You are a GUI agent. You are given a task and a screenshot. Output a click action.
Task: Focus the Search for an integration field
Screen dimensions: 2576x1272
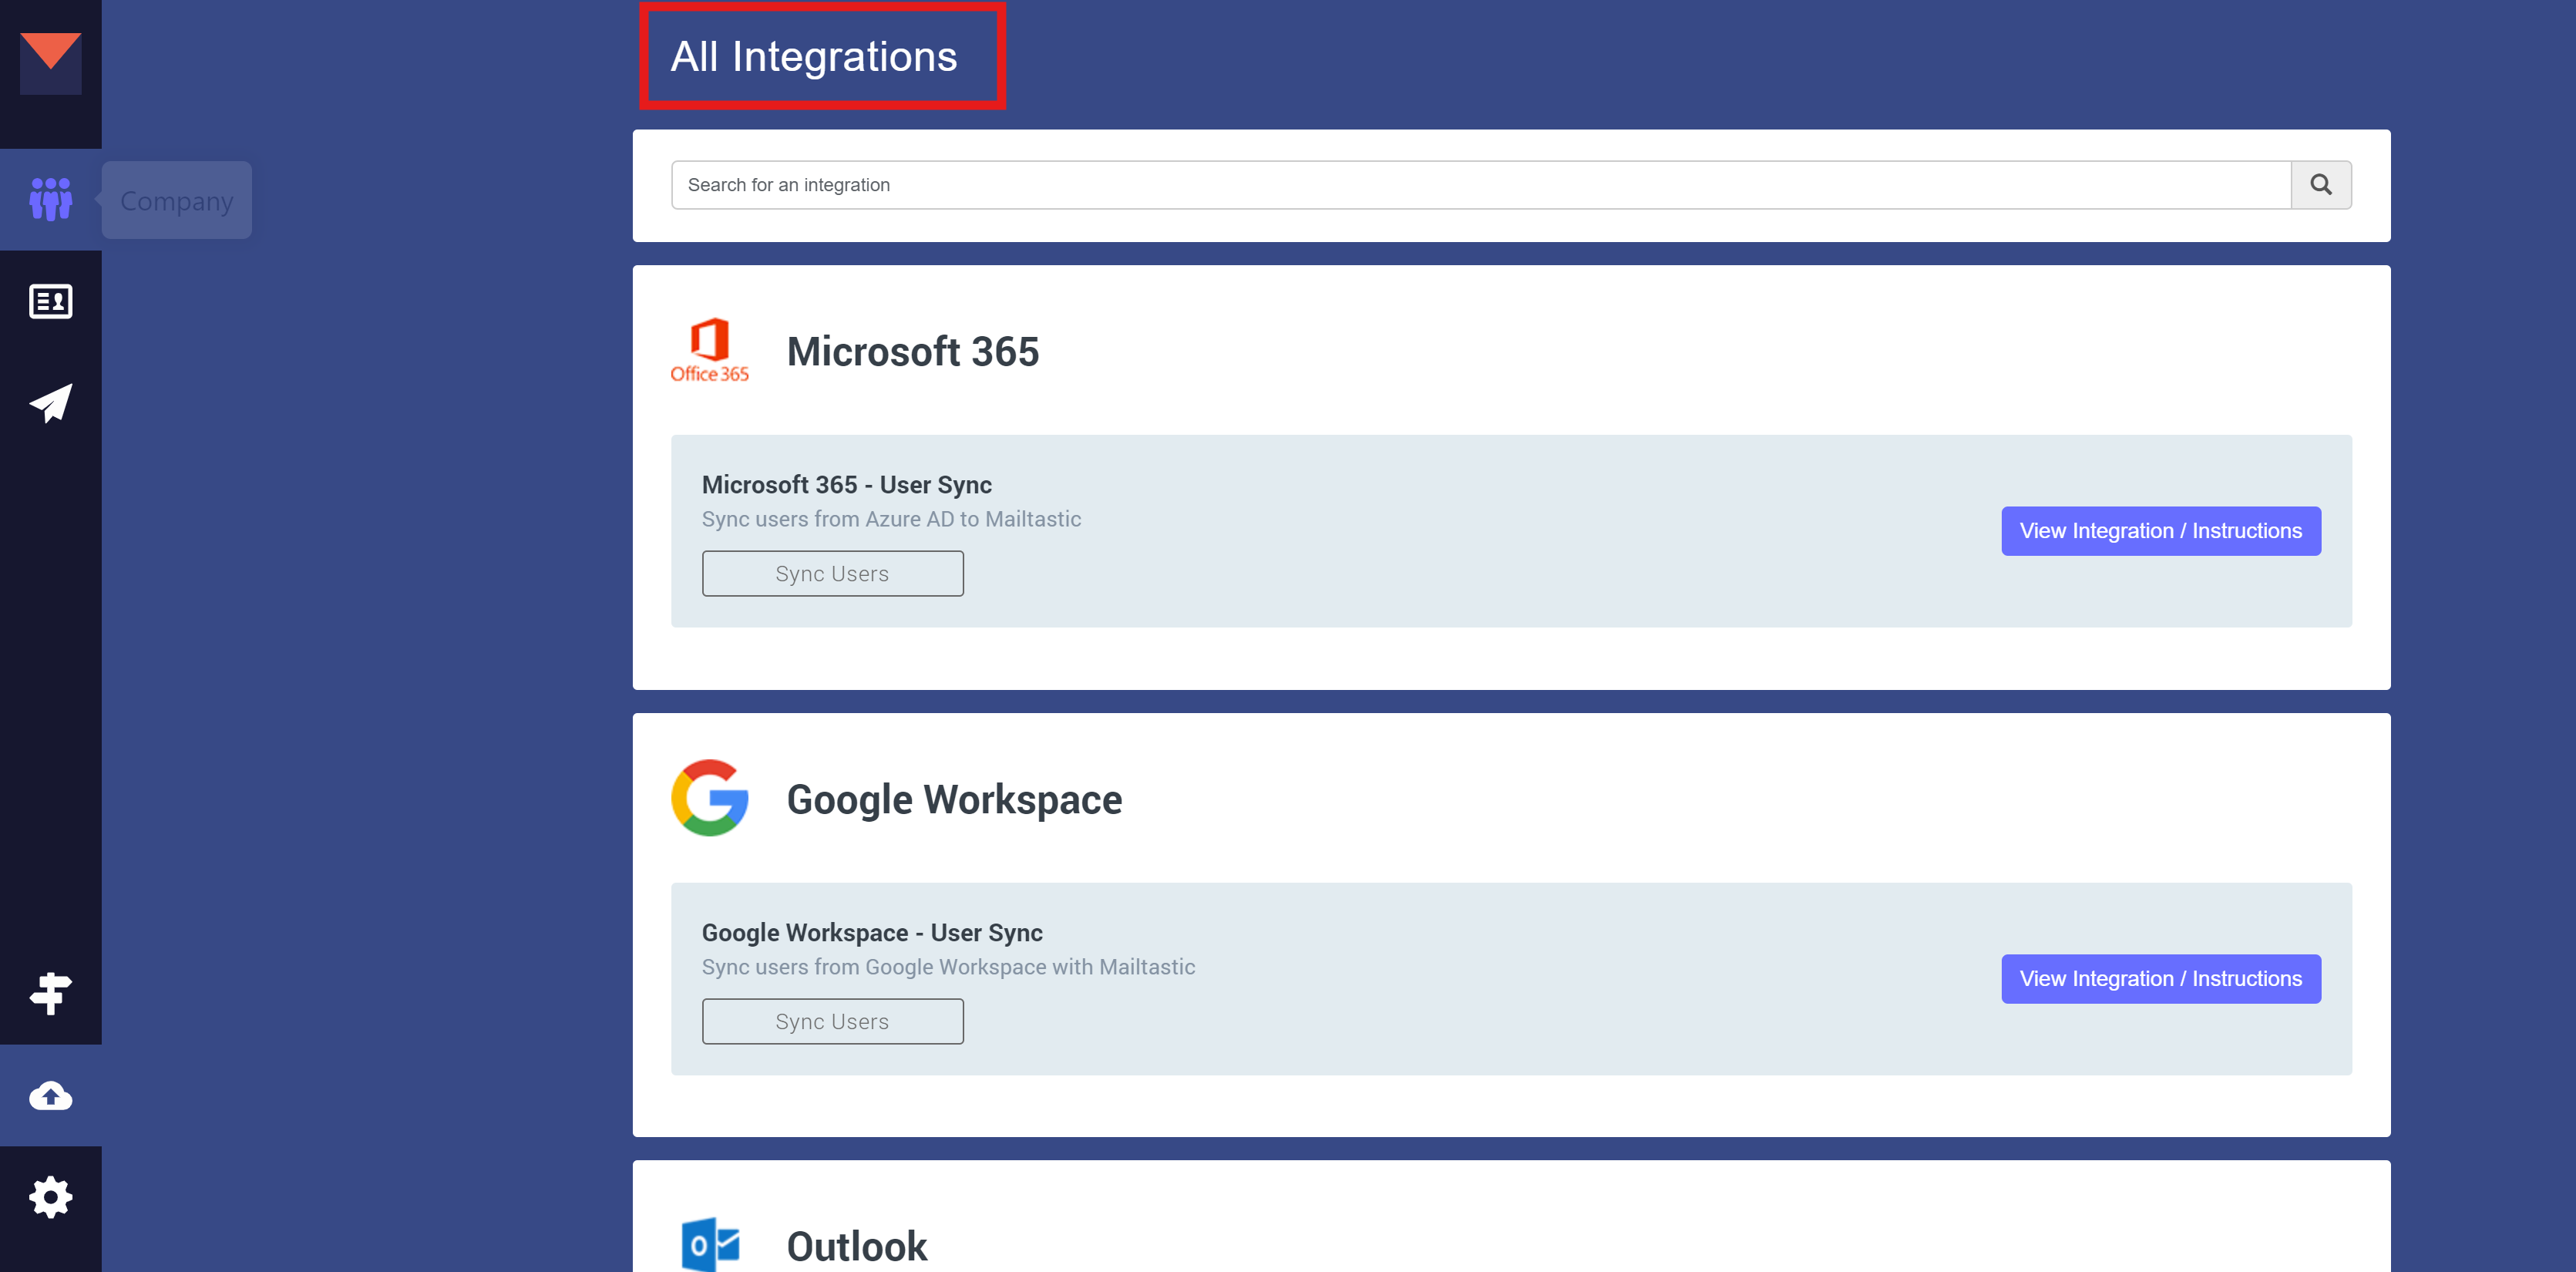pos(1480,185)
